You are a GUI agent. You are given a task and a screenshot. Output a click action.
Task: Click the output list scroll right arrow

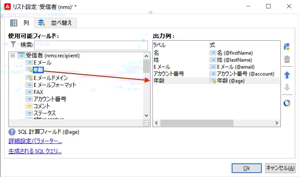(x=277, y=123)
